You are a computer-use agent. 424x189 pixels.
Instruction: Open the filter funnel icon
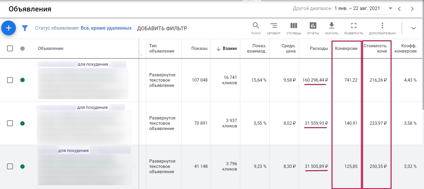tap(25, 28)
